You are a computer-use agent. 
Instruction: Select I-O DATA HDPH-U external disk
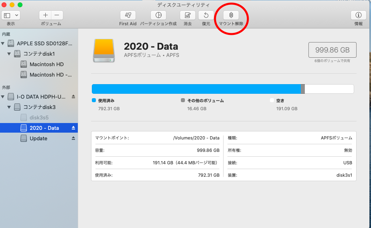pos(41,97)
